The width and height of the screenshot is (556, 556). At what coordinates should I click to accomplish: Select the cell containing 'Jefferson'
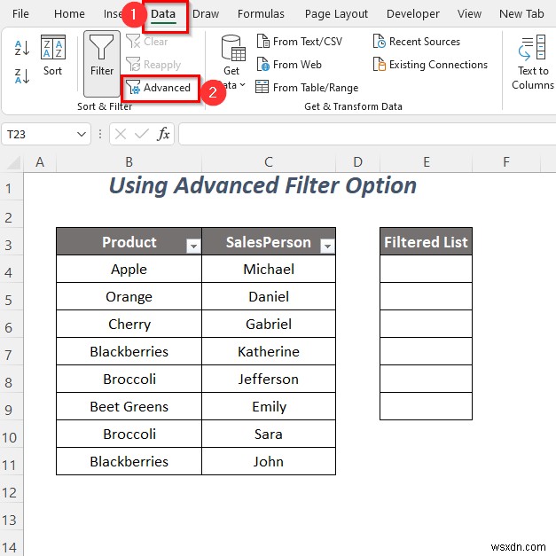(269, 379)
